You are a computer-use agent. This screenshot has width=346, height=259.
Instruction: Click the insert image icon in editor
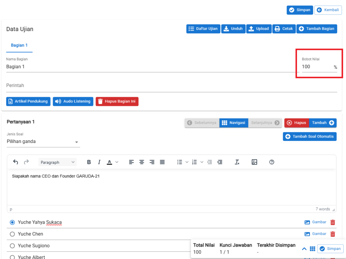click(254, 162)
